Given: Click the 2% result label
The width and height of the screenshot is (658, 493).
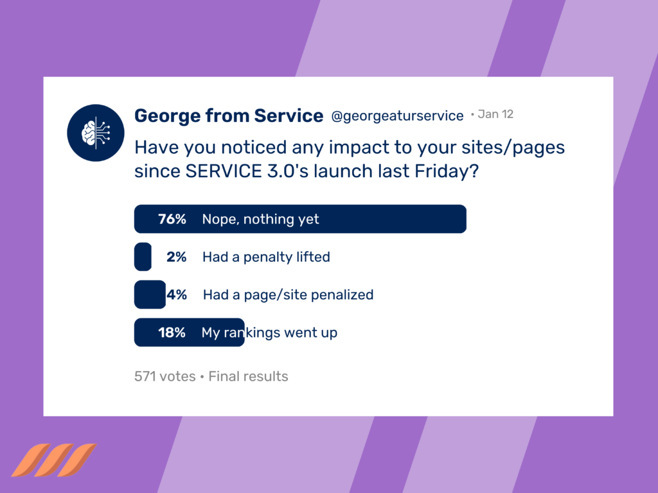Looking at the screenshot, I should 176,257.
